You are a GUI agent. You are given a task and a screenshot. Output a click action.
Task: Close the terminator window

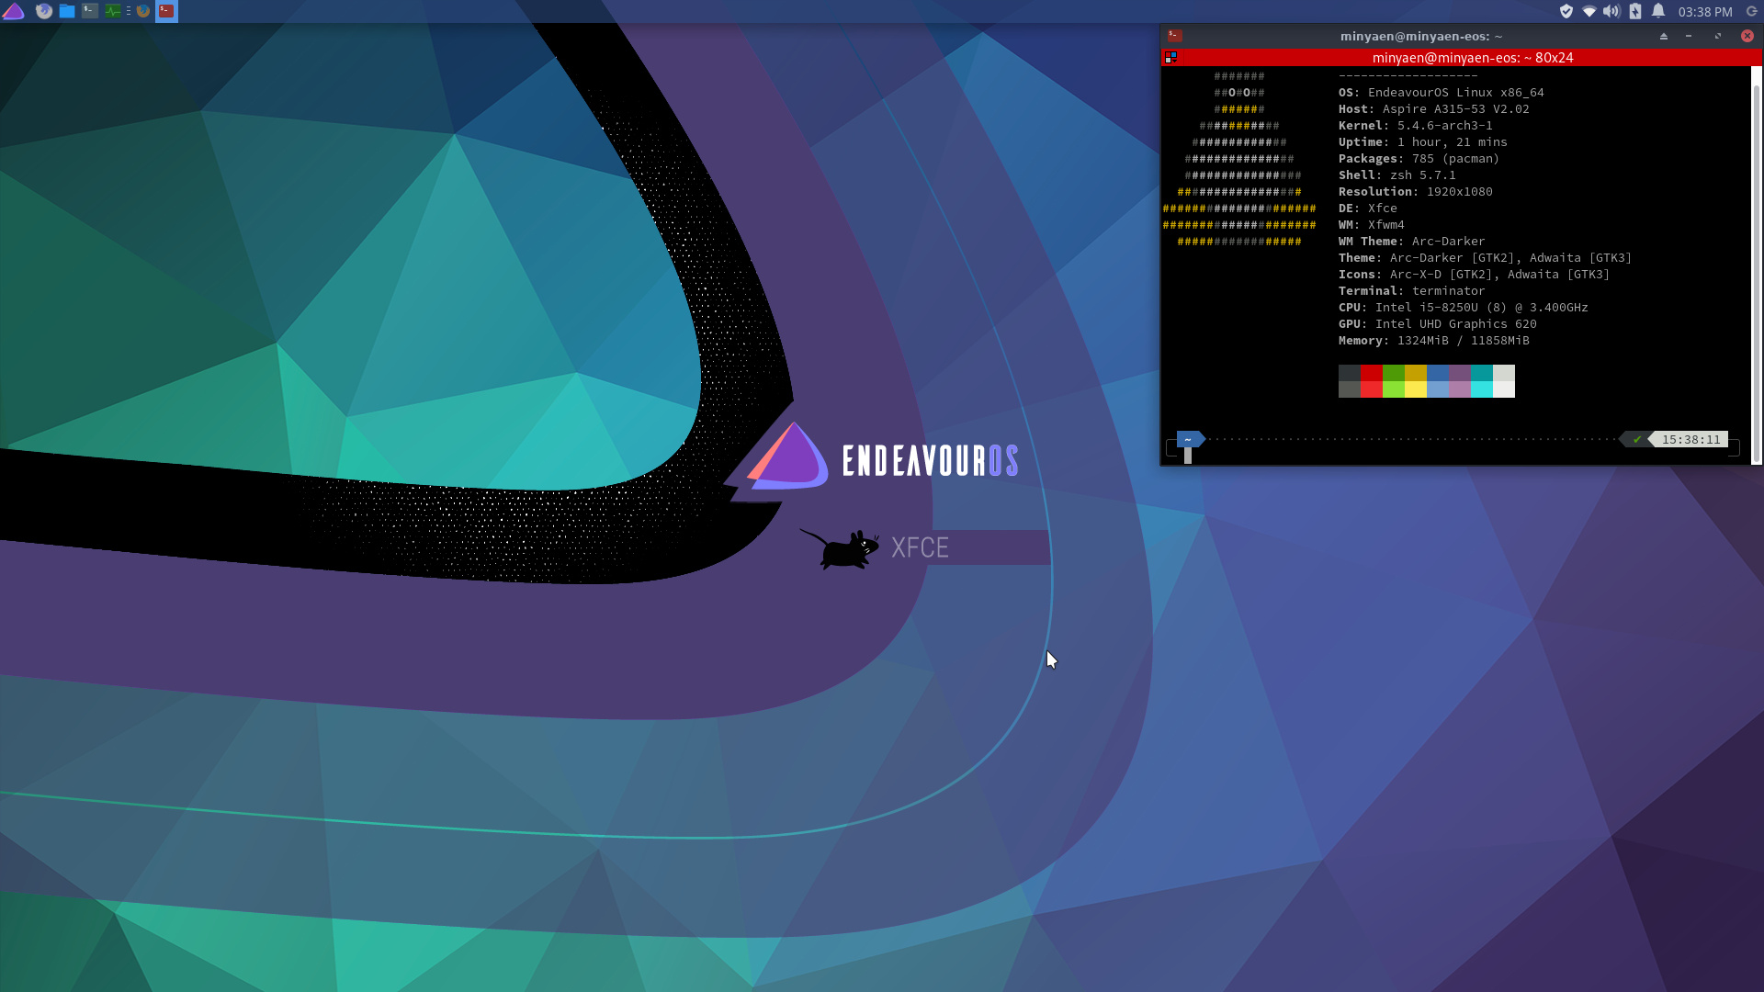coord(1747,36)
